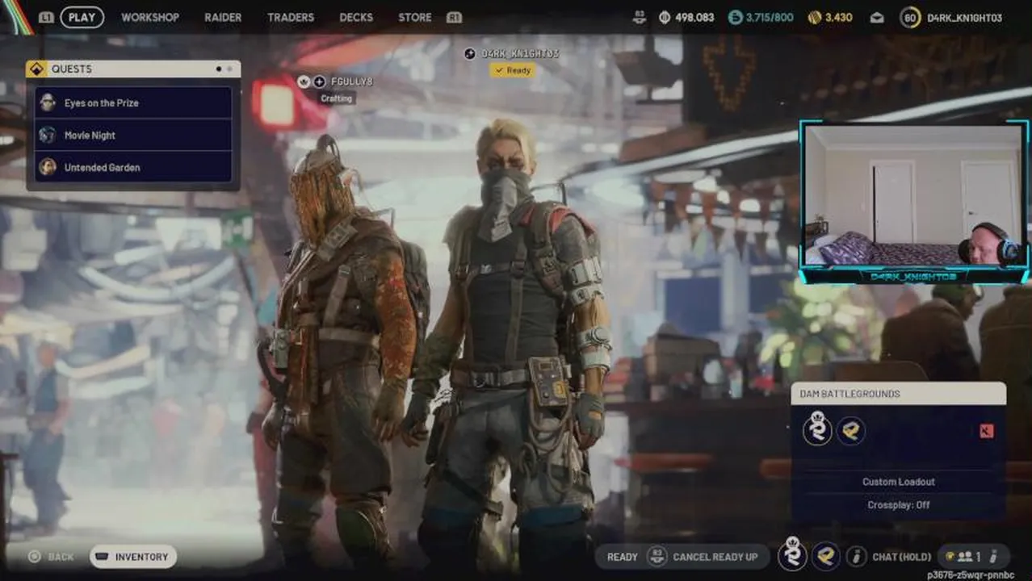This screenshot has width=1032, height=581.
Task: Click the R3 stick icon in top bar
Action: click(640, 16)
